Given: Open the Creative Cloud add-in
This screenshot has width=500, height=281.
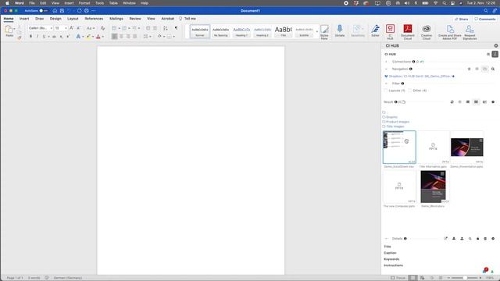Looking at the screenshot, I should tap(427, 31).
